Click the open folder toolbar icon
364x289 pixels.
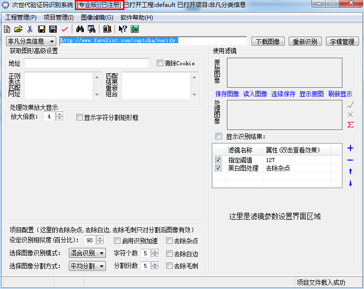pyautogui.click(x=18, y=29)
